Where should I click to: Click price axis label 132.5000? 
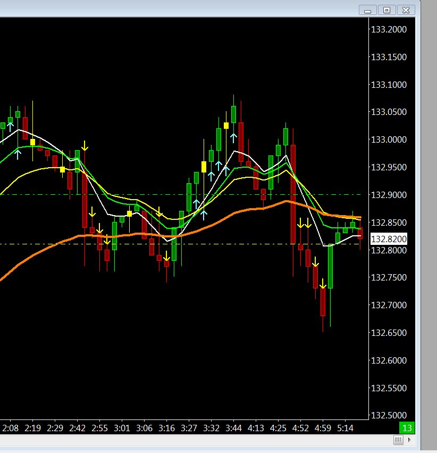point(389,415)
